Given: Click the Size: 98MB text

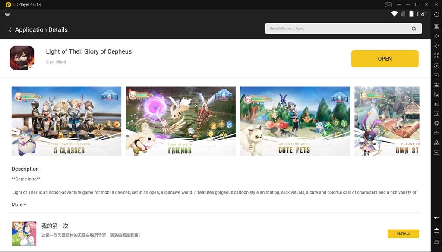Looking at the screenshot, I should [x=56, y=62].
